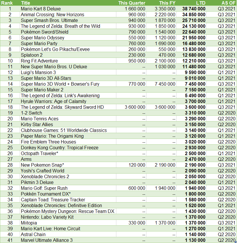
Task: Select Mario Golf: Super Rush cell
Action: pyautogui.click(x=68, y=188)
